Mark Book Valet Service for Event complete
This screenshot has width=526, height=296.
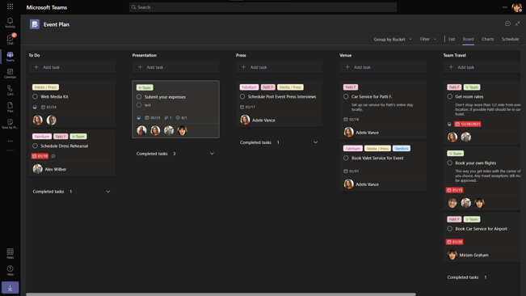[346, 158]
